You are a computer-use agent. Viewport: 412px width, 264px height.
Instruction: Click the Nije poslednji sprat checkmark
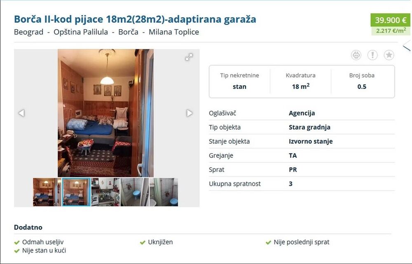pyautogui.click(x=268, y=243)
